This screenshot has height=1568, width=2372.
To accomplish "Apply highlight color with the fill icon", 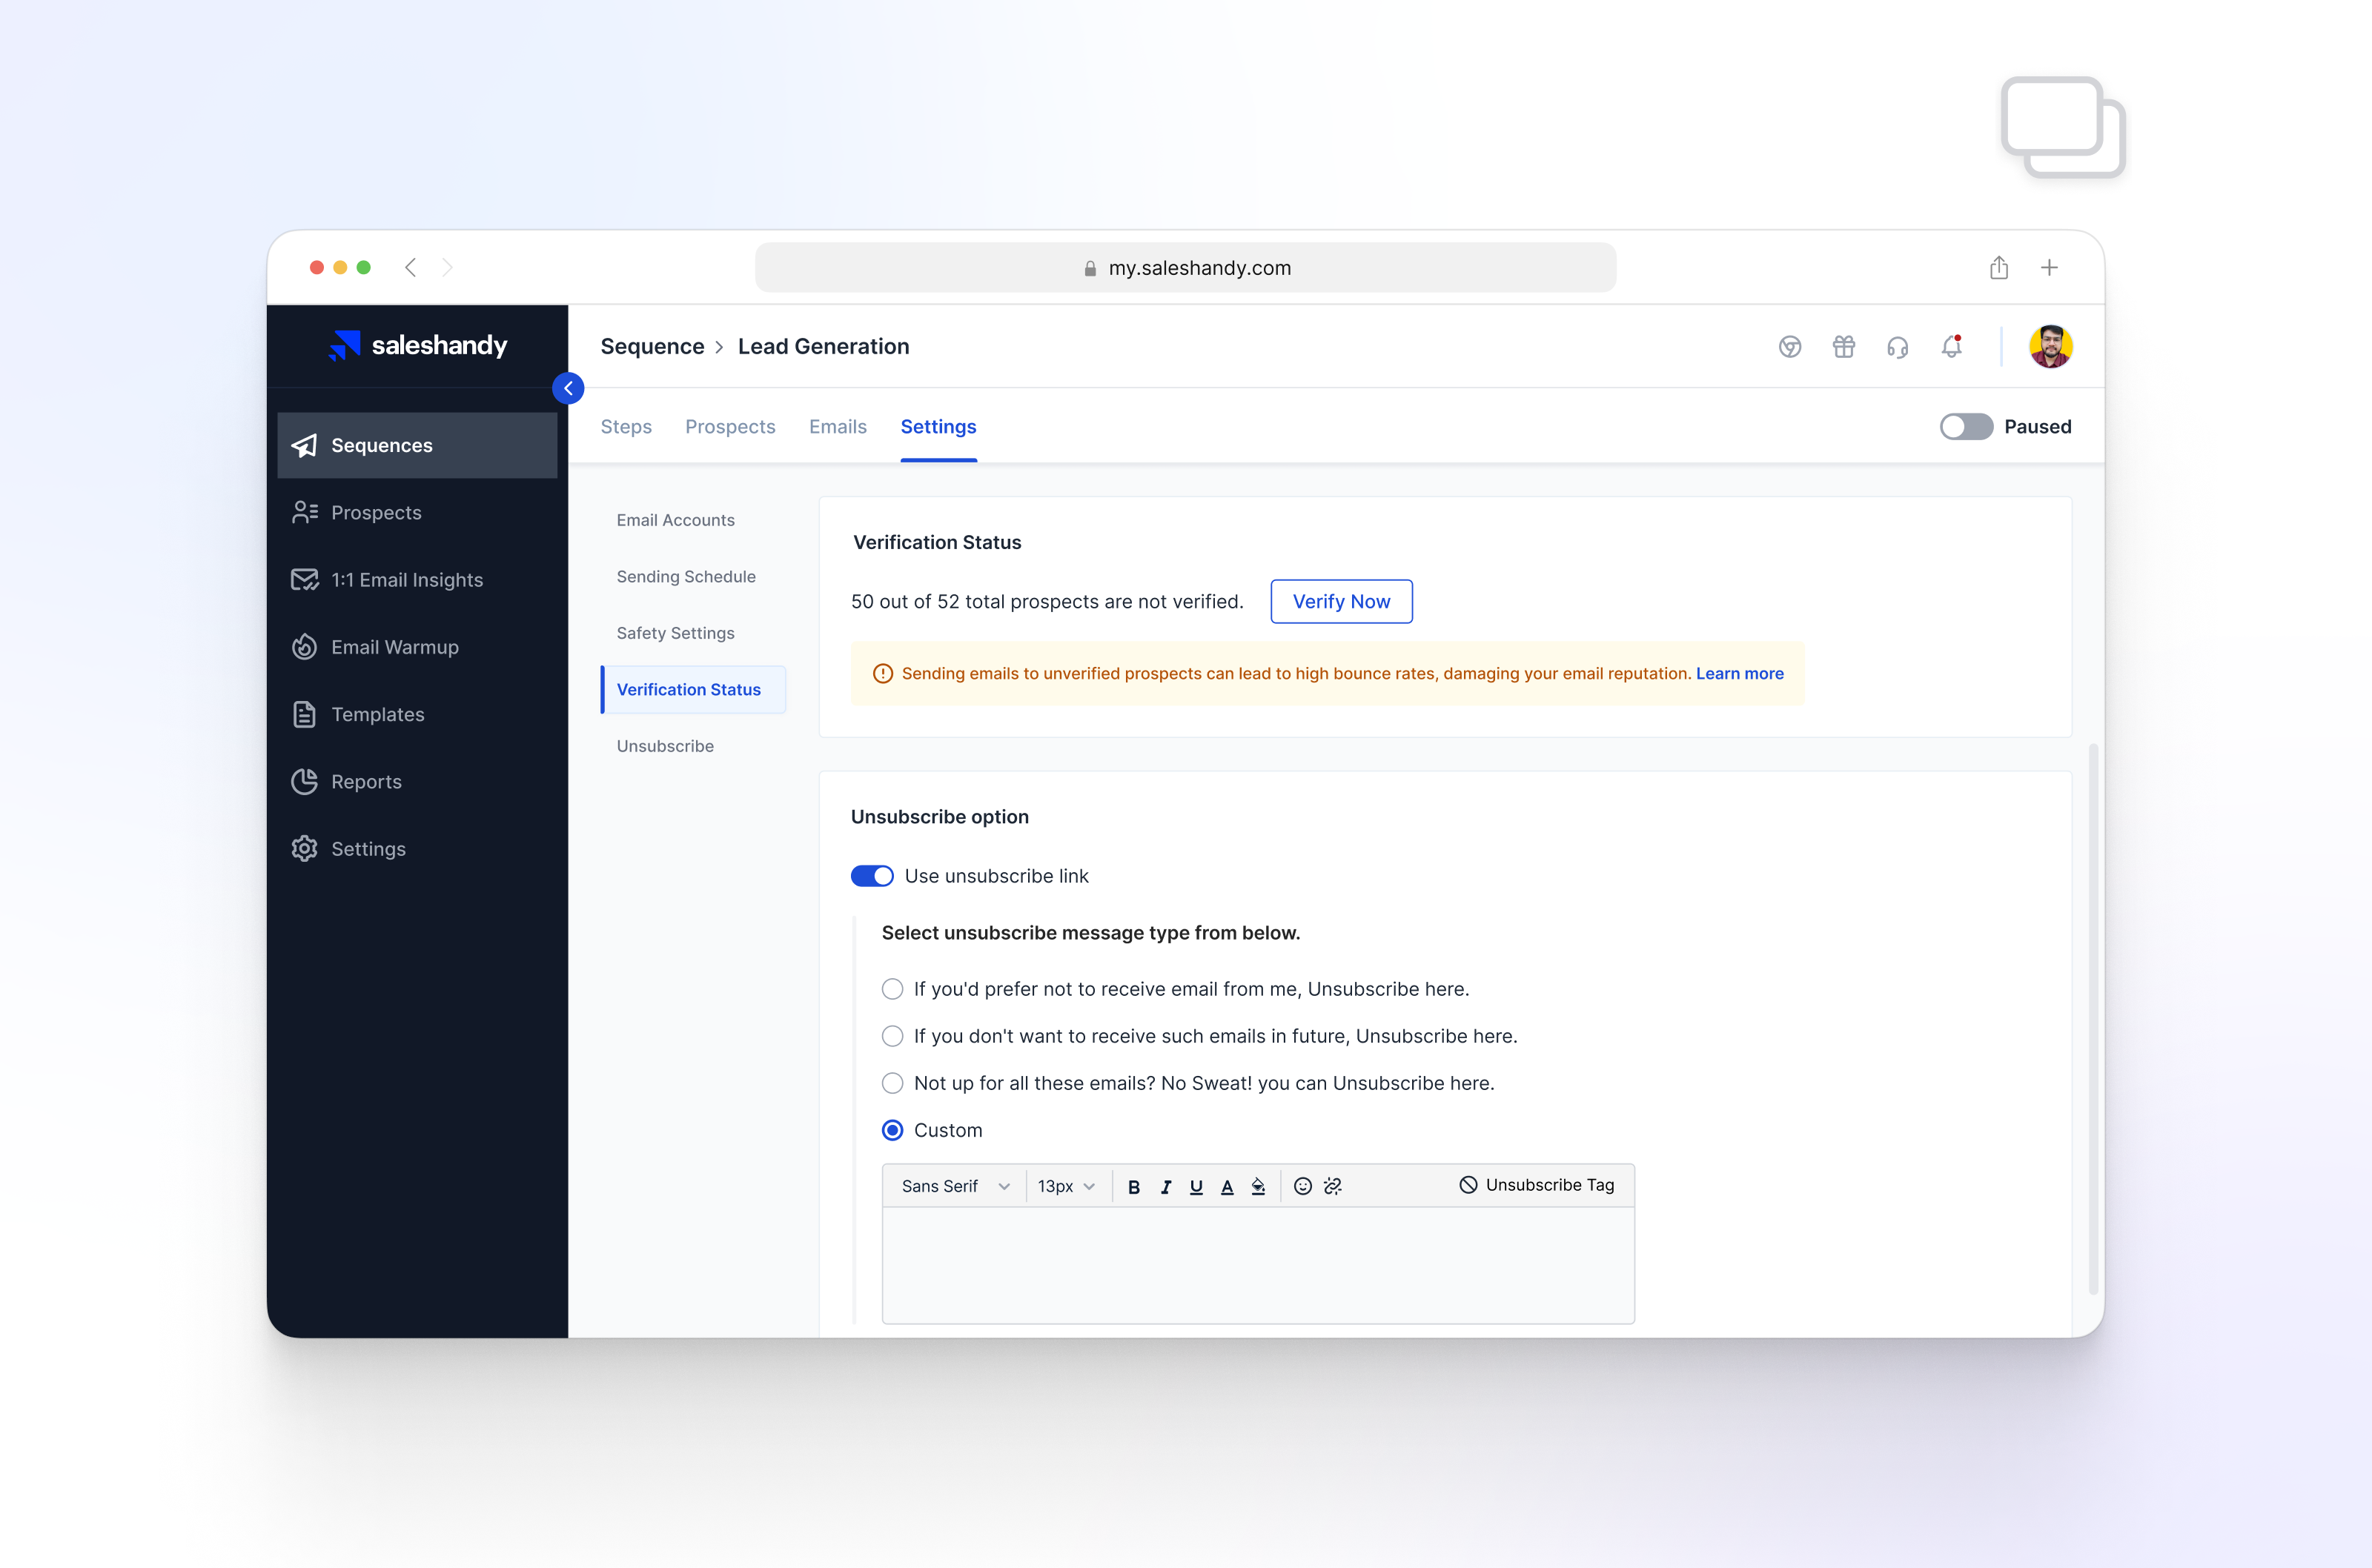I will 1258,1186.
